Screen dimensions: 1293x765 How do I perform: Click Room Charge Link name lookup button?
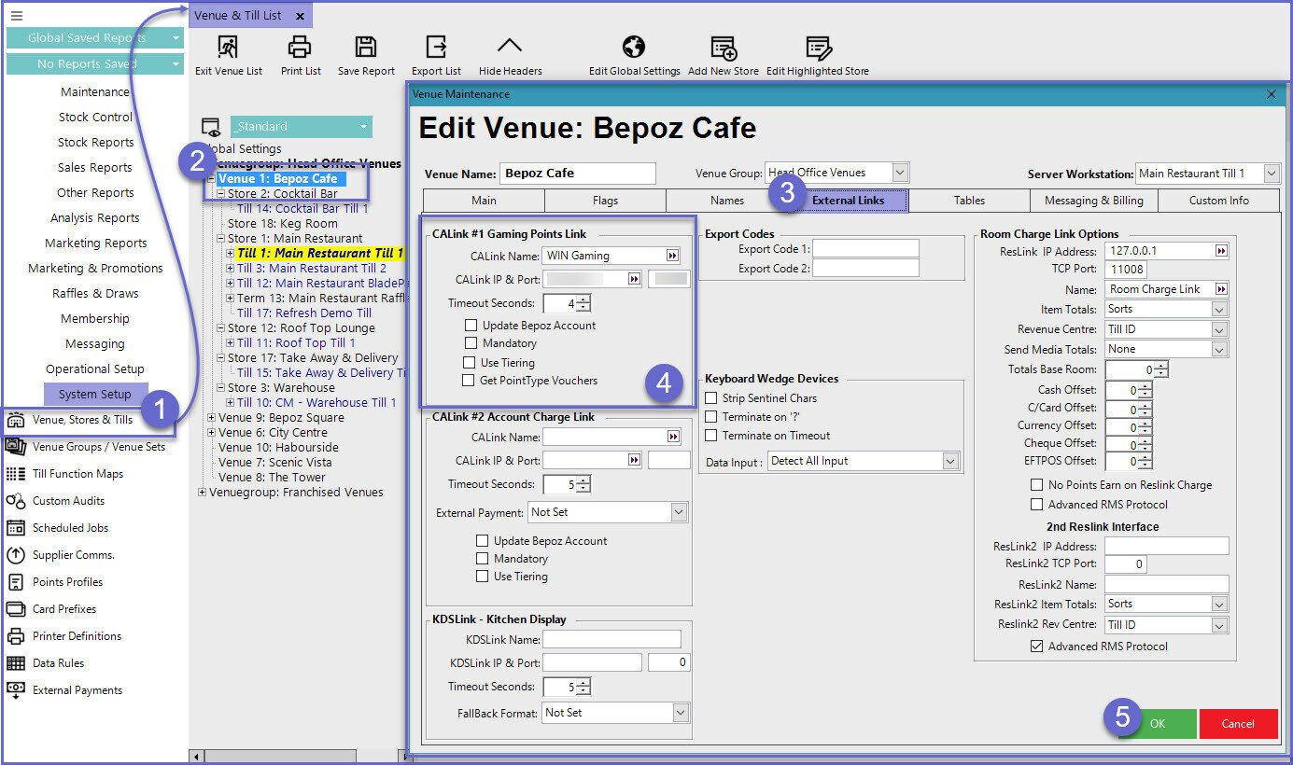[1221, 289]
